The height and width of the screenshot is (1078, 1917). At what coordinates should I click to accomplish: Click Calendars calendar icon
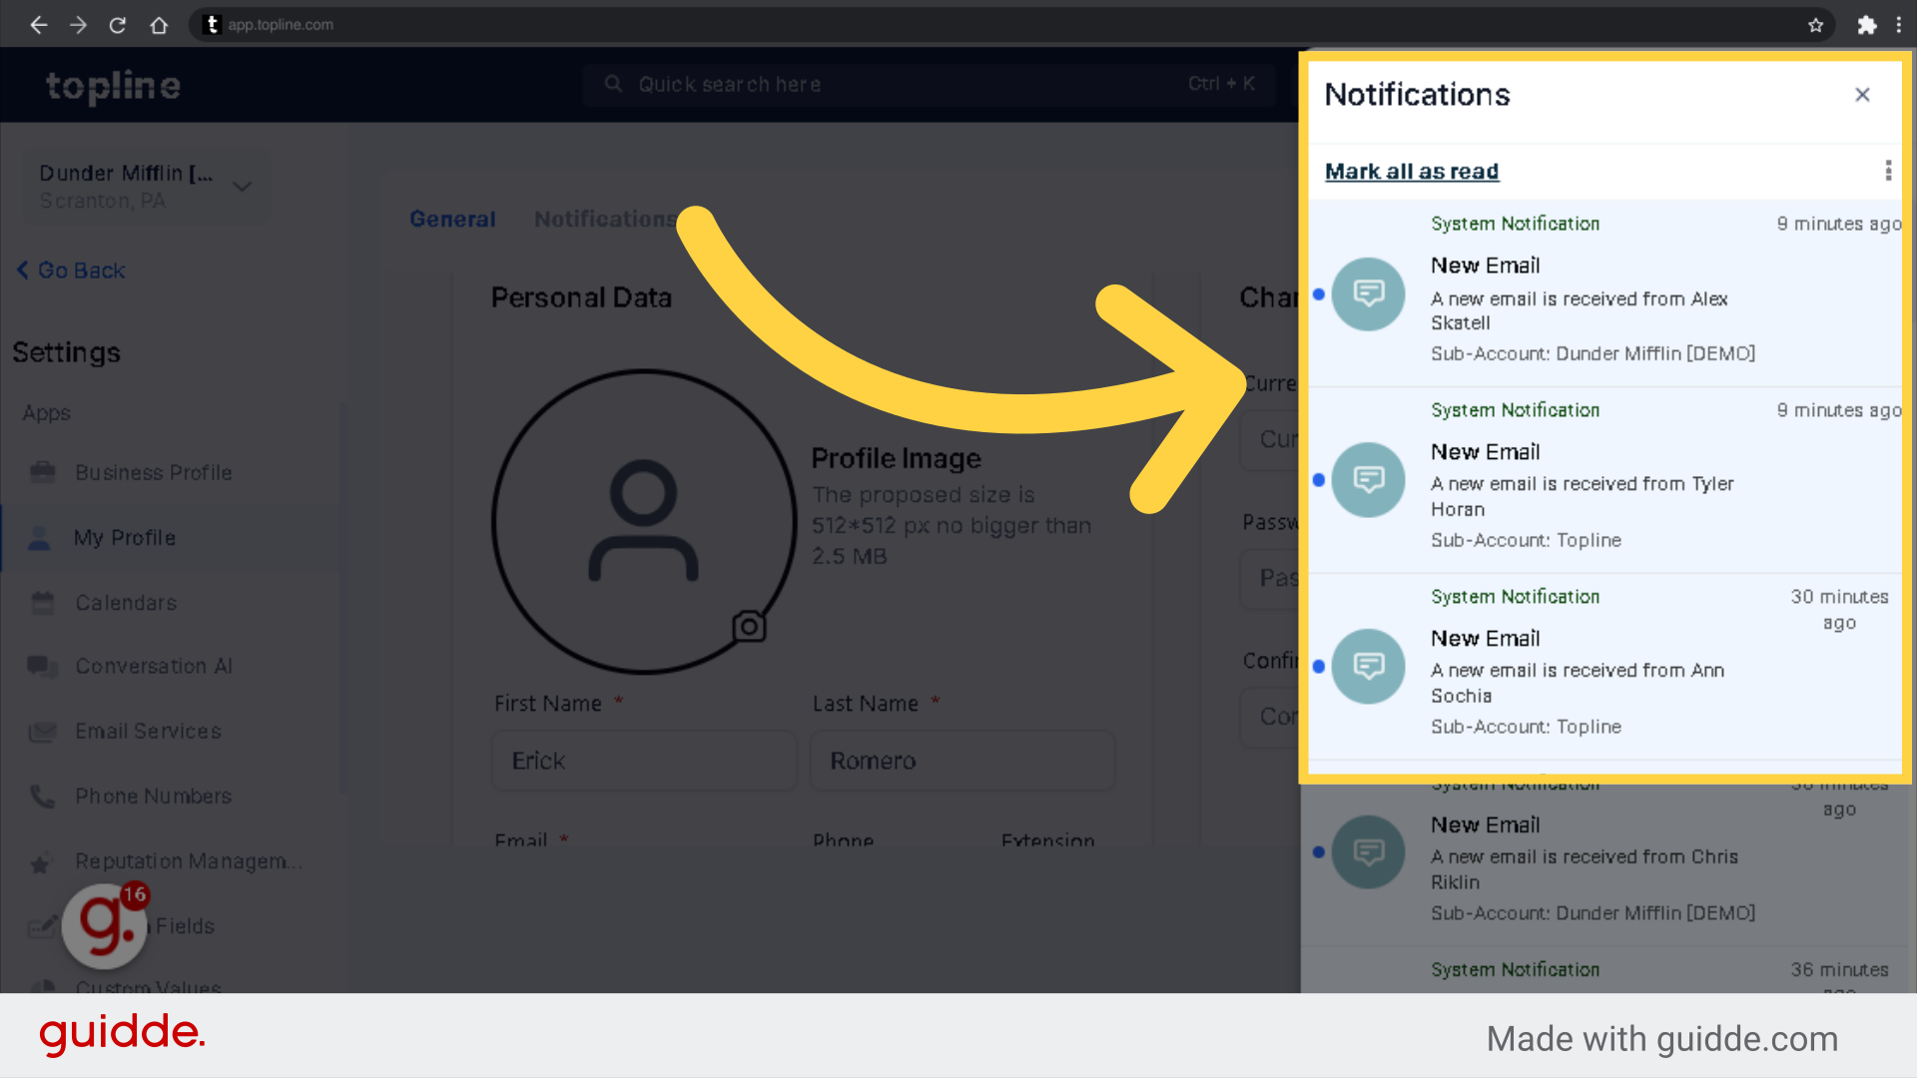(42, 603)
